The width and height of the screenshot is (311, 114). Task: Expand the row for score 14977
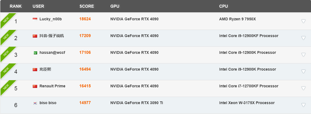[x=303, y=105]
